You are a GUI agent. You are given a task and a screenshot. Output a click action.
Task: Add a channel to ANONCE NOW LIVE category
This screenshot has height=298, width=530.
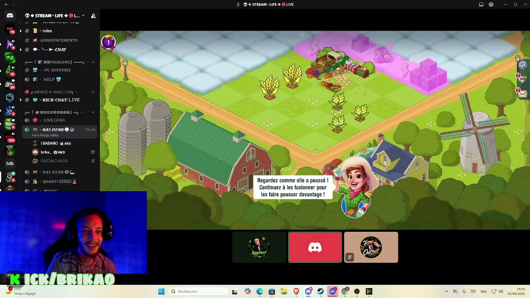(93, 92)
